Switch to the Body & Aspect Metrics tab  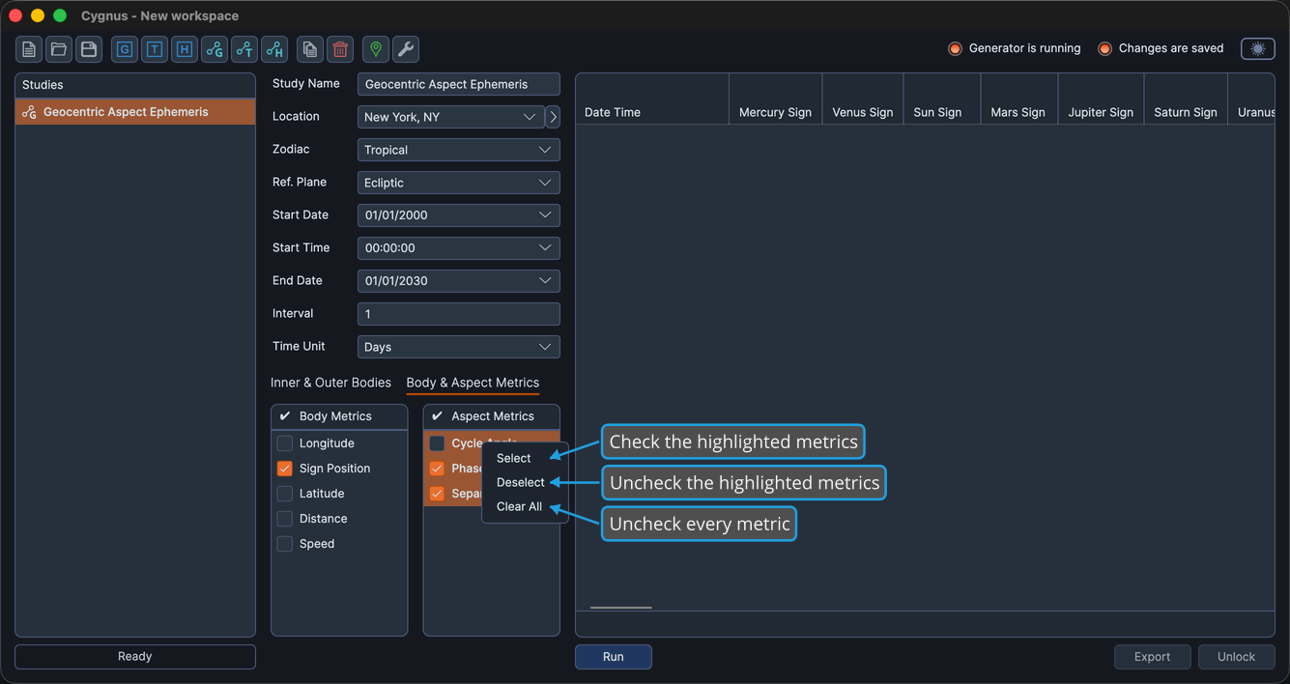tap(473, 383)
